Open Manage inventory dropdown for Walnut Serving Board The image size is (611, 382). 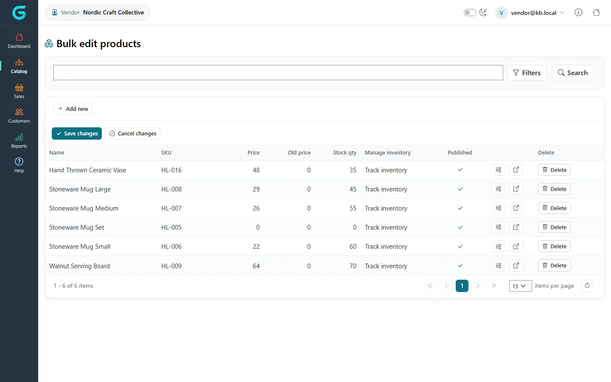[x=386, y=266]
